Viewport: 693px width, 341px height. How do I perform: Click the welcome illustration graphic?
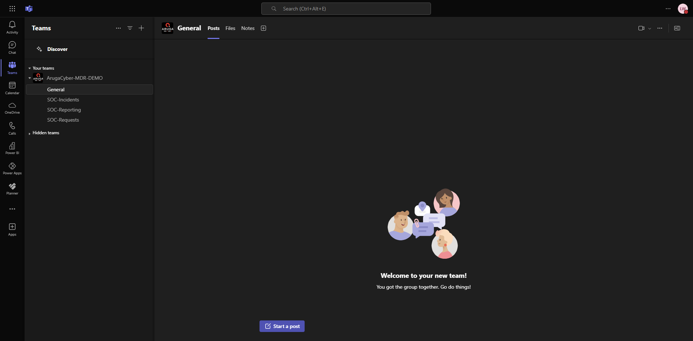pos(423,223)
